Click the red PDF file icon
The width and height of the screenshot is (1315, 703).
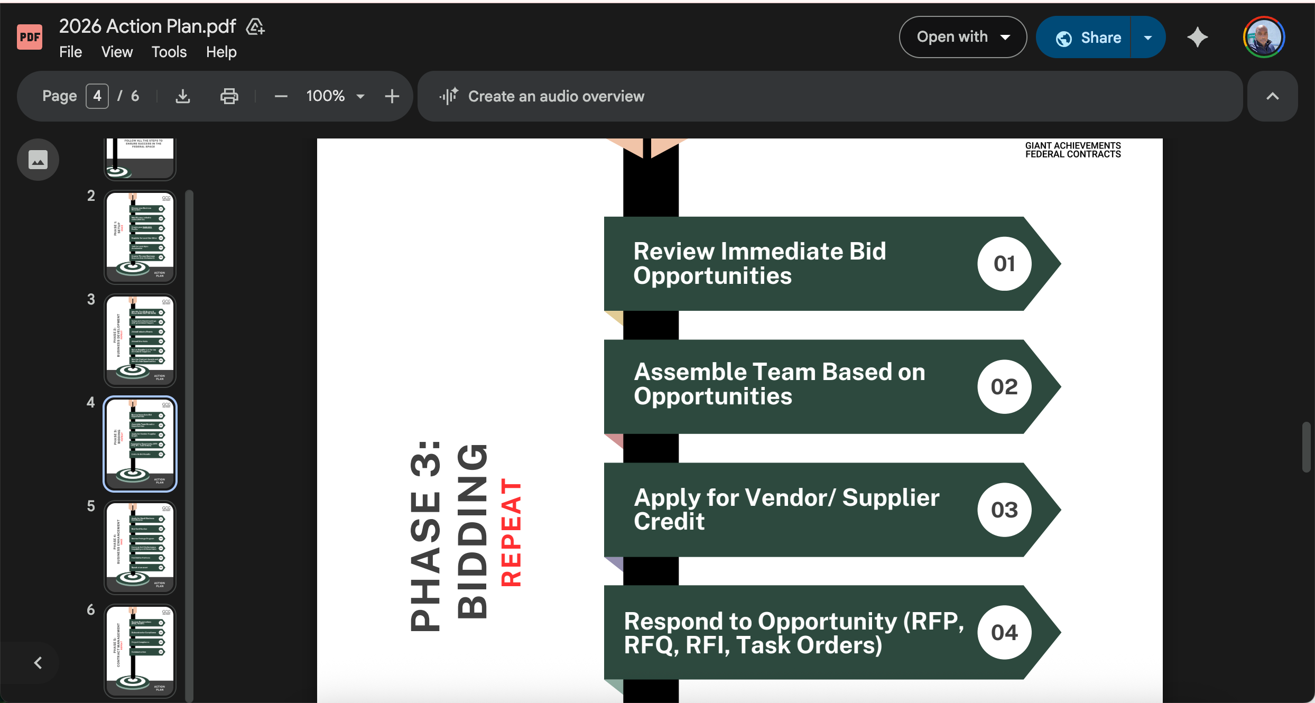(30, 37)
